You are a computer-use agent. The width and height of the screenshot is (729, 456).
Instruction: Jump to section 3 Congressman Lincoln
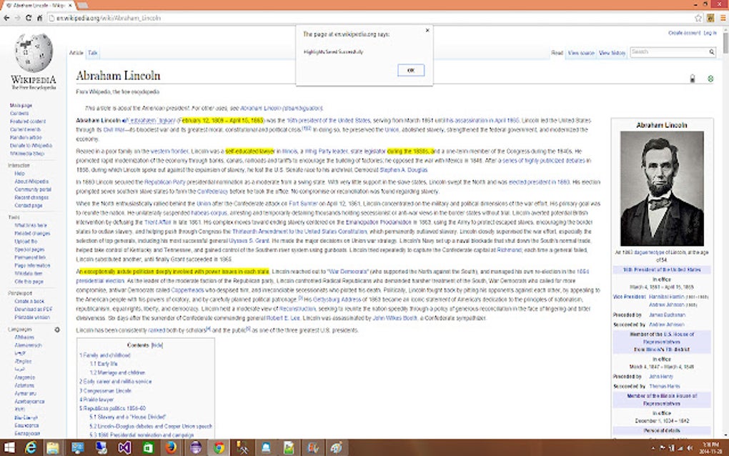pos(105,390)
